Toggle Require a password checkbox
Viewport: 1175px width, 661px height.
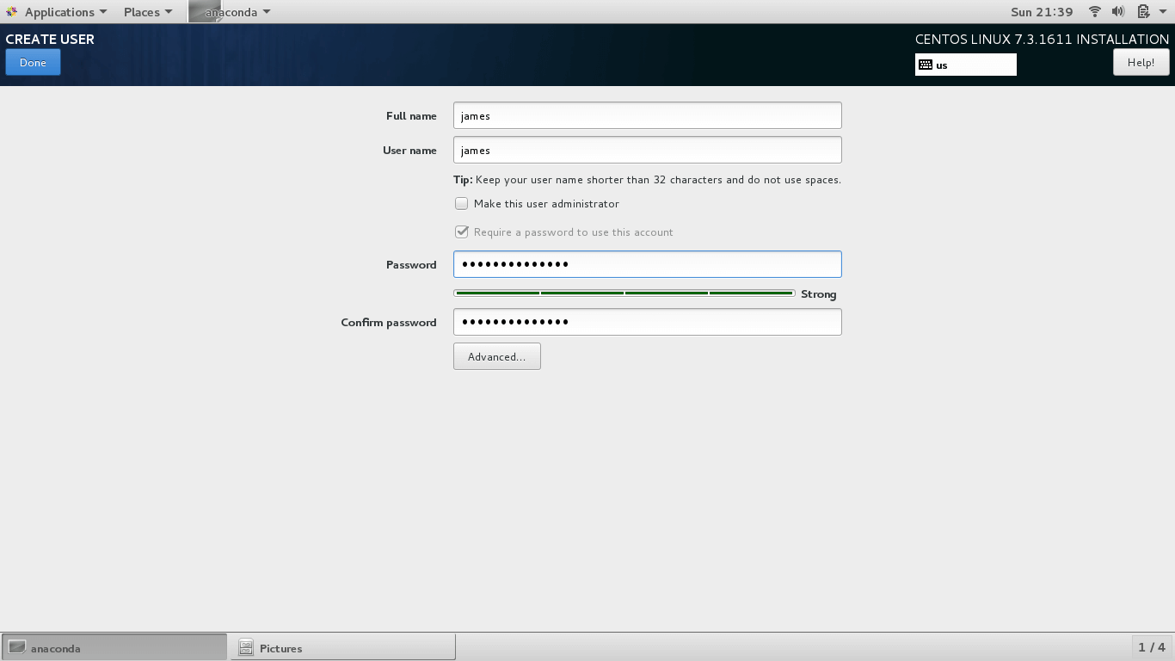[462, 232]
